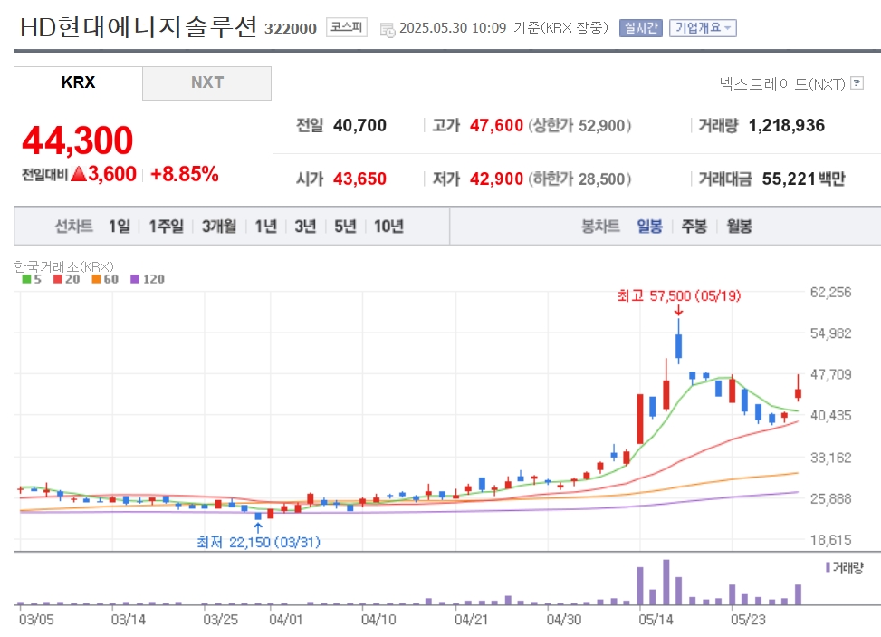Click the 실시간 real-time badge
881x637 pixels.
(x=641, y=28)
